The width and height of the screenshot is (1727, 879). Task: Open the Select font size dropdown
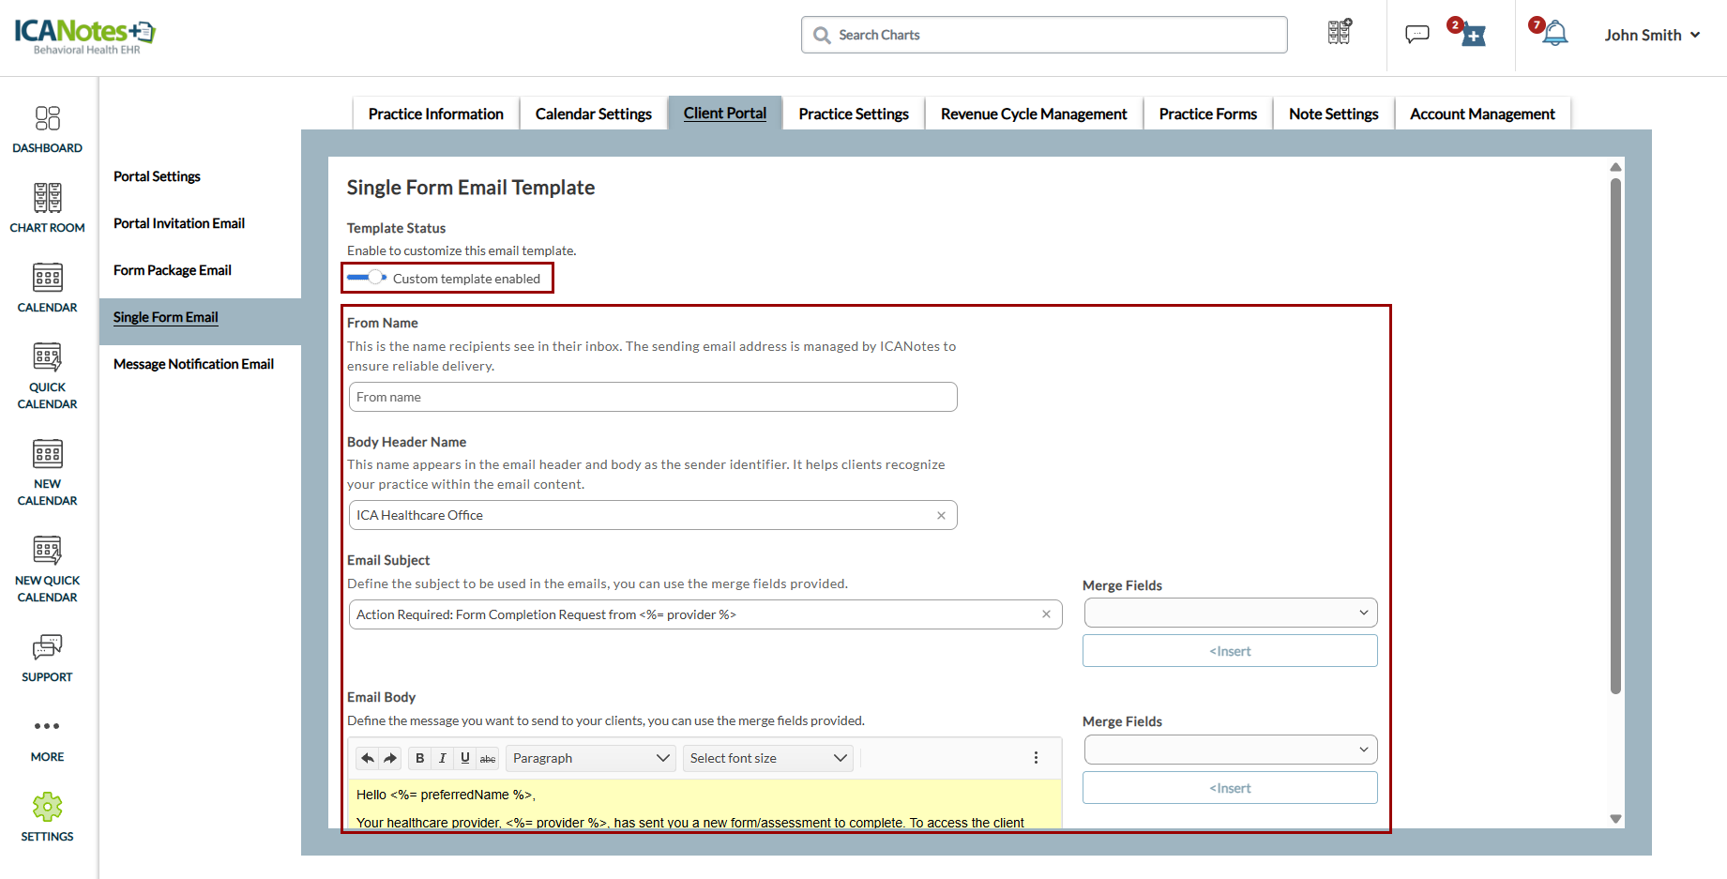point(768,758)
